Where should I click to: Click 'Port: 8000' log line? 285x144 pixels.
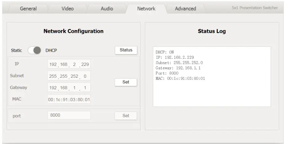(167, 73)
